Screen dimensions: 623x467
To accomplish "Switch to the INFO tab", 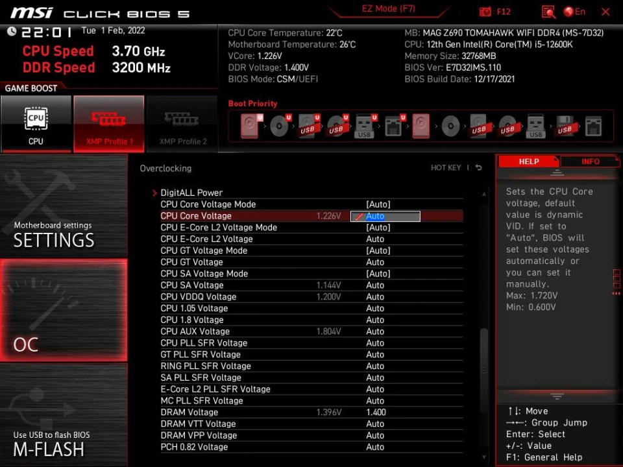I will tap(590, 162).
